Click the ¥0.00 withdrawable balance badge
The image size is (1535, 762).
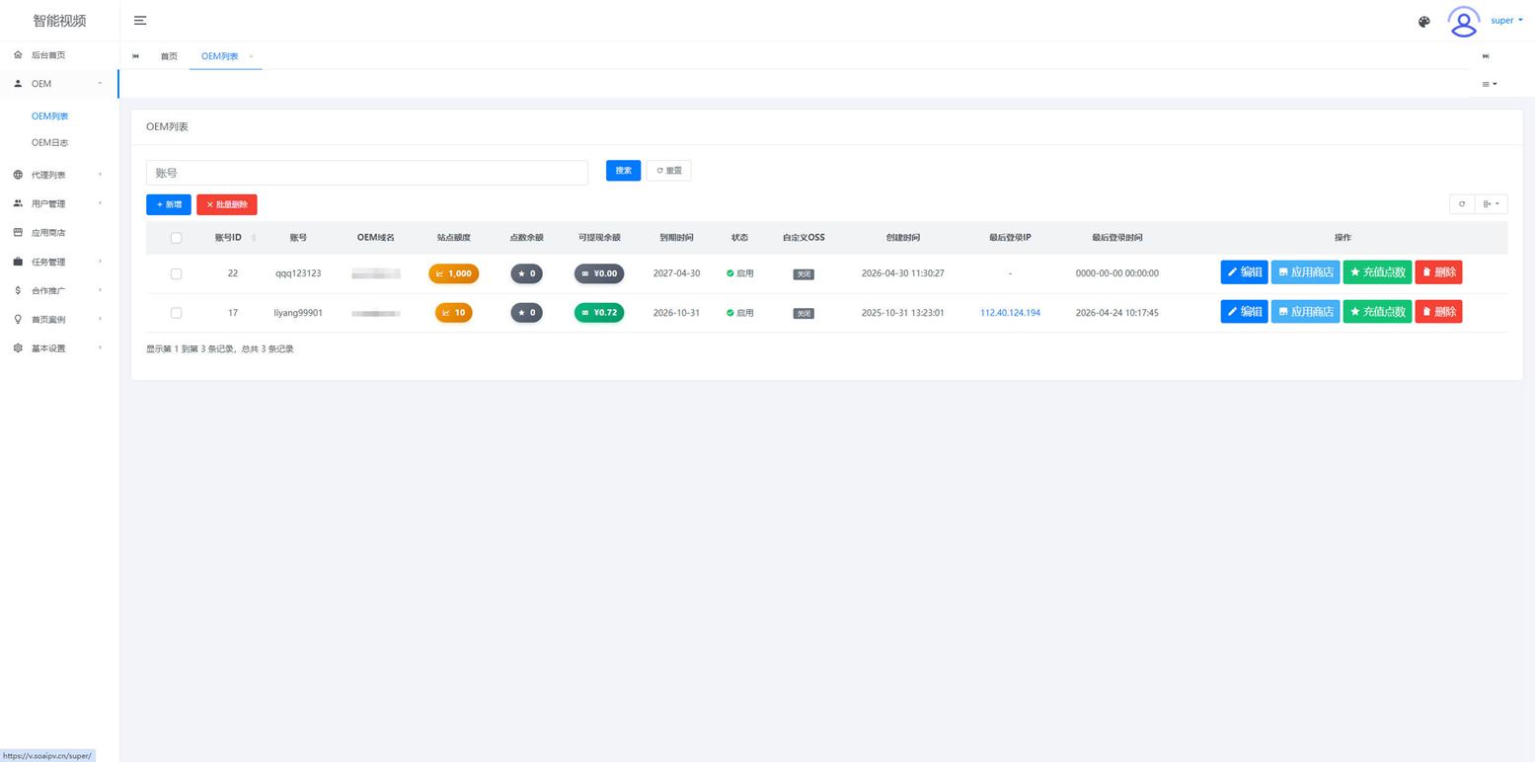(x=599, y=273)
